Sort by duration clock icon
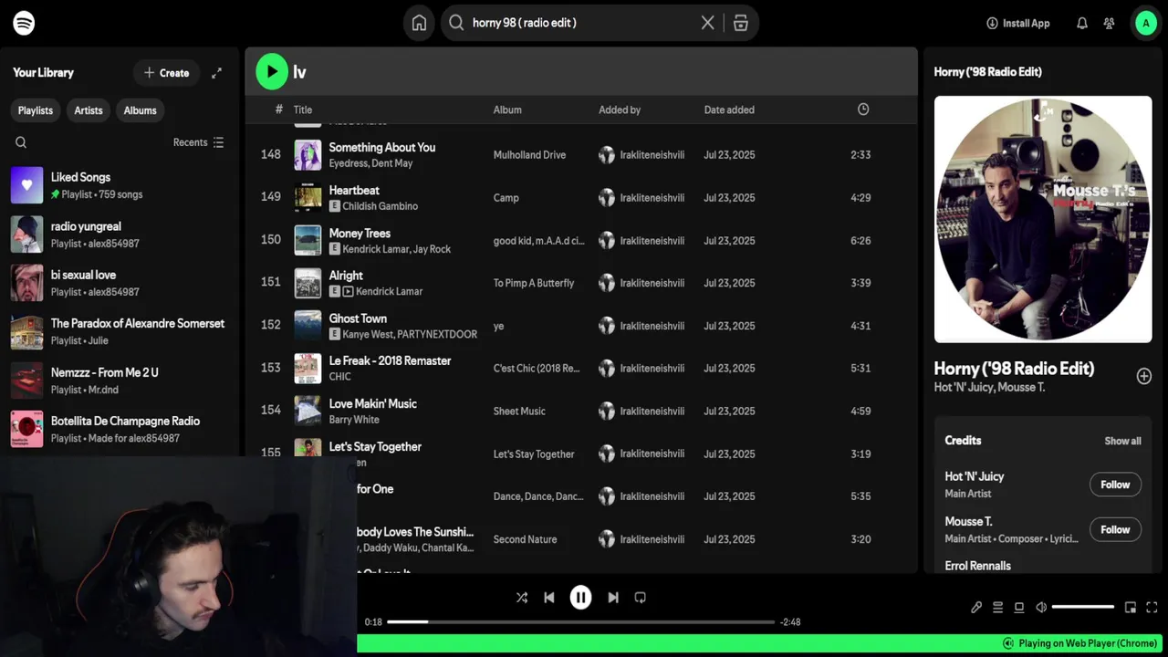The width and height of the screenshot is (1168, 657). coord(863,109)
